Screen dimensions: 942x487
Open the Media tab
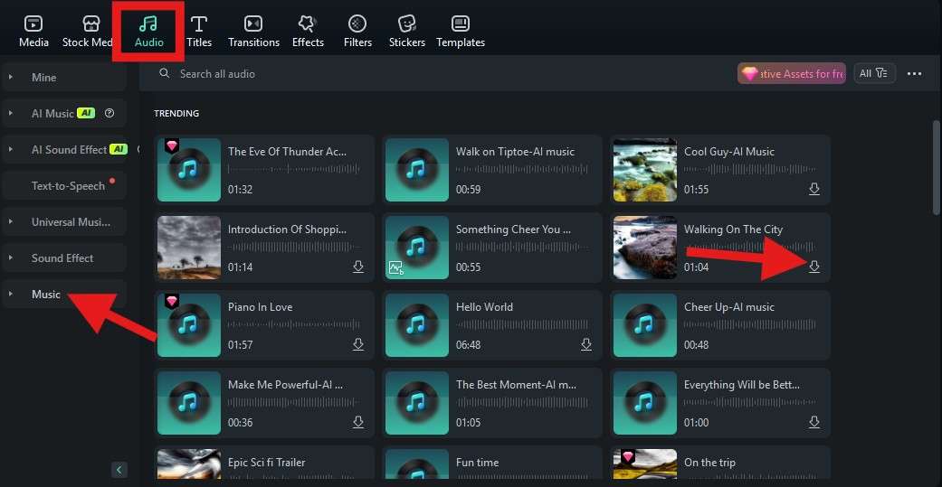[33, 32]
